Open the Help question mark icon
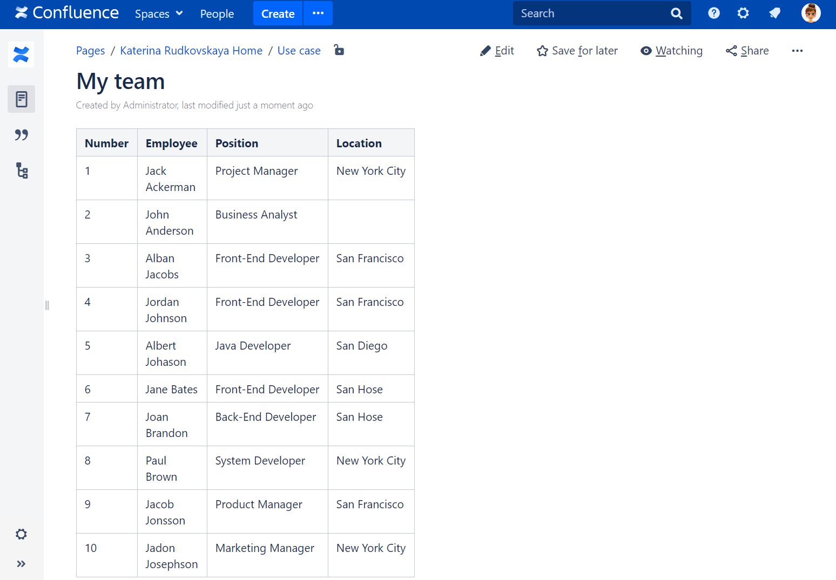The image size is (836, 580). [x=713, y=13]
